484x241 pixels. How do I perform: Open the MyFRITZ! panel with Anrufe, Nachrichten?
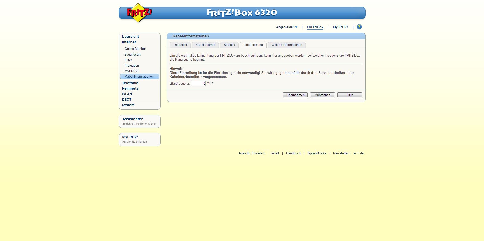[x=139, y=140]
